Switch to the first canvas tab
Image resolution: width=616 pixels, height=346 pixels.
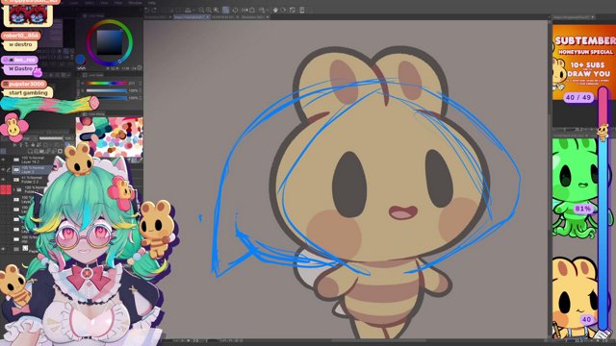[157, 17]
